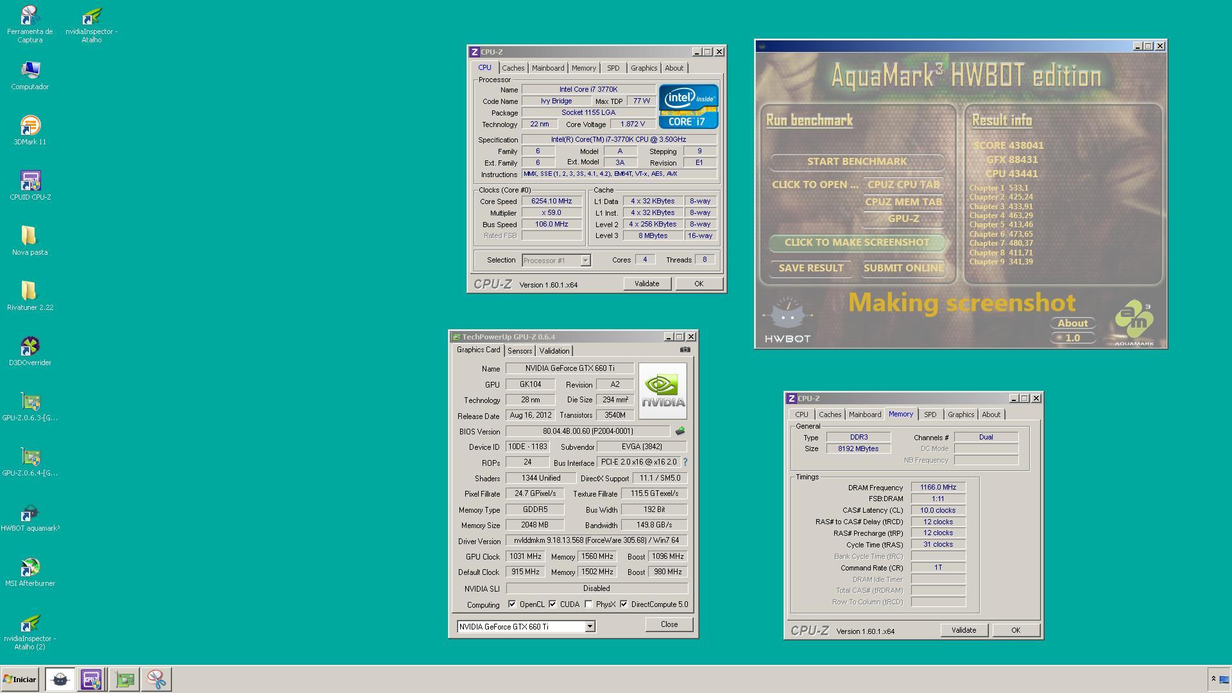Screen dimensions: 1232x693
Task: Open SPD tab in top CPU-Z window
Action: coord(613,68)
